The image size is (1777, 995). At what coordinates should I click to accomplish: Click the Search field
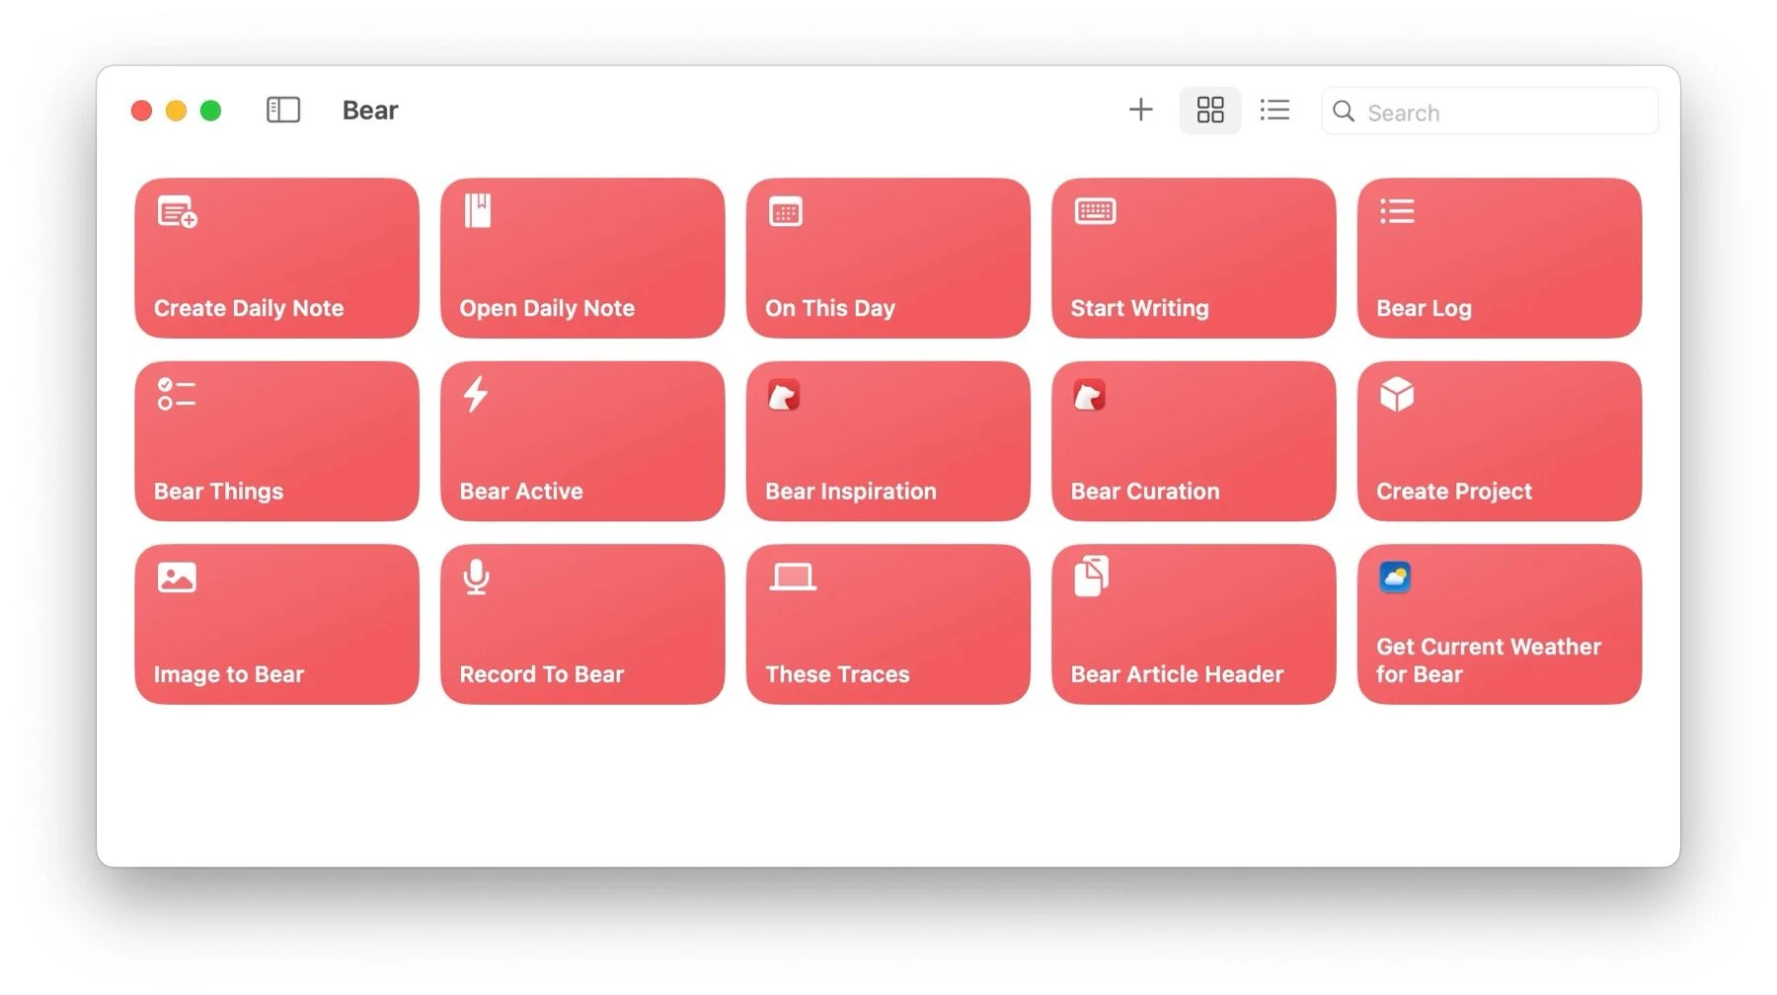pyautogui.click(x=1490, y=112)
